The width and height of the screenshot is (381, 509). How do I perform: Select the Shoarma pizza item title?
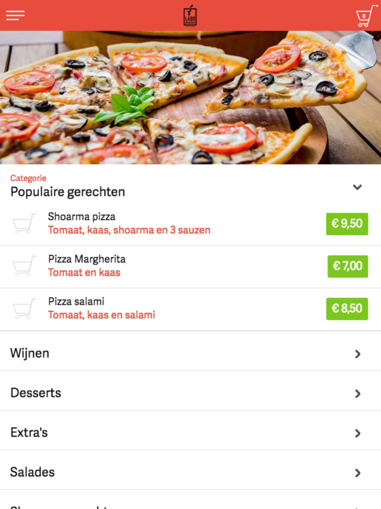82,217
